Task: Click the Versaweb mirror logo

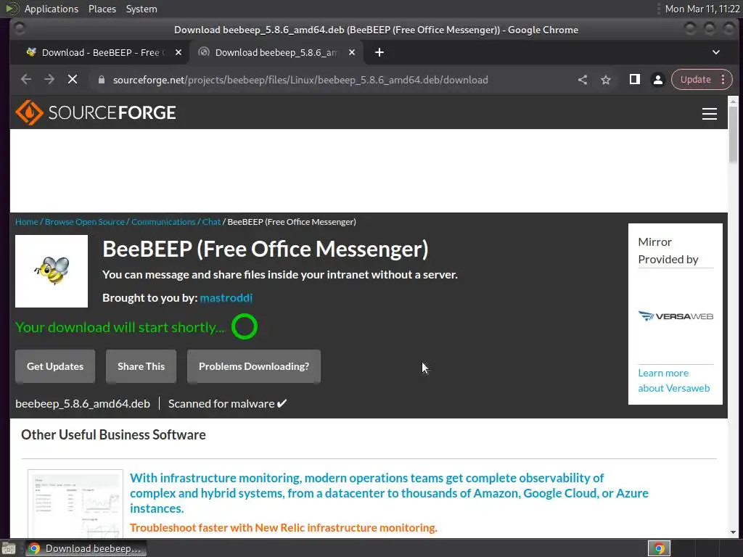Action: click(x=676, y=316)
